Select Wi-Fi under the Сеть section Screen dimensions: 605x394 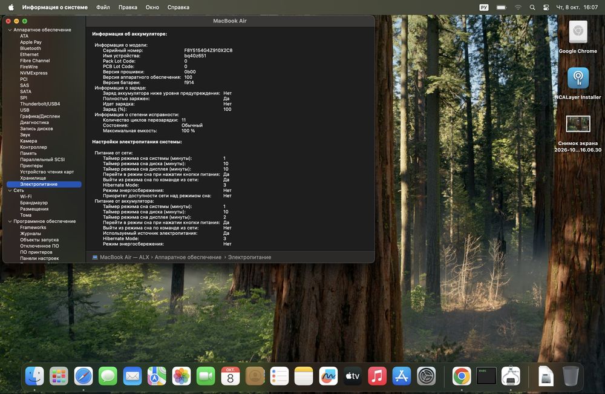pos(26,197)
